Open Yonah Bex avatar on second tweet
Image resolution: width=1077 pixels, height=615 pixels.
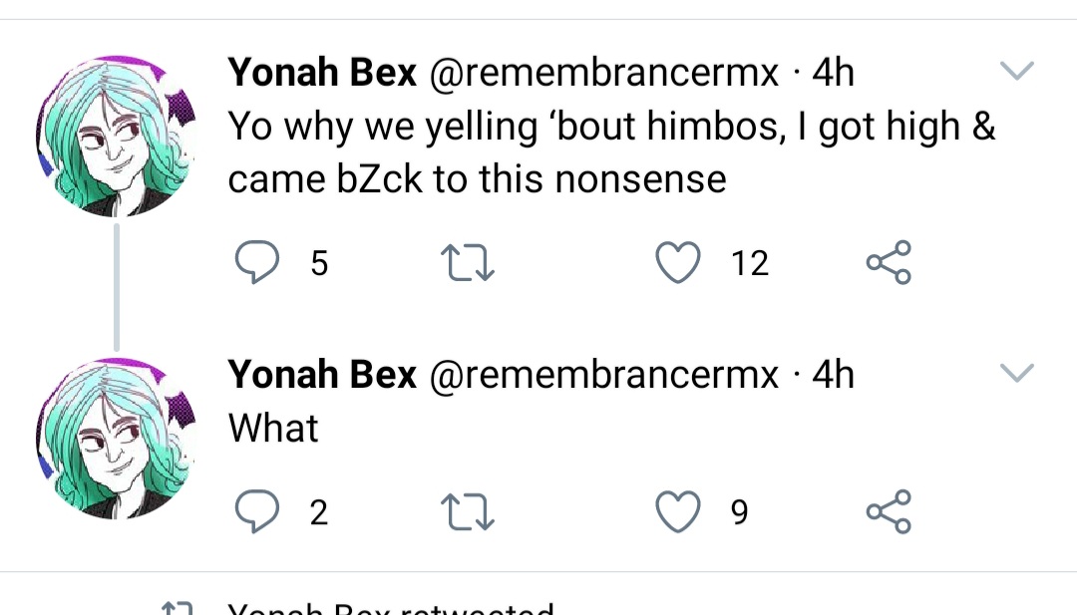pos(116,439)
